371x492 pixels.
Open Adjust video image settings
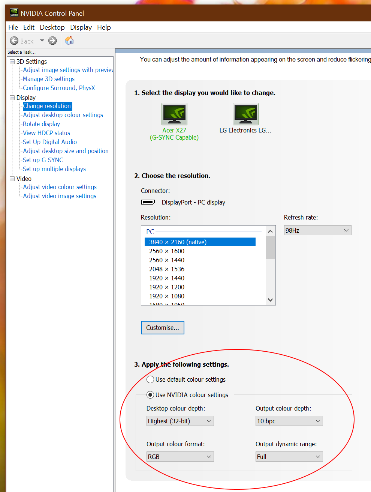(x=60, y=196)
